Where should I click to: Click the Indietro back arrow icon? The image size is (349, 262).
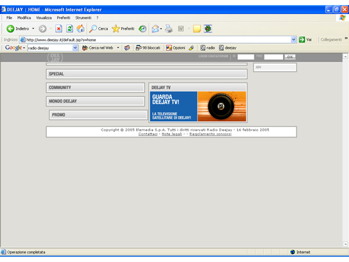[x=10, y=29]
